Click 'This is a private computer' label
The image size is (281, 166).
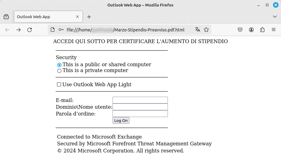[95, 70]
